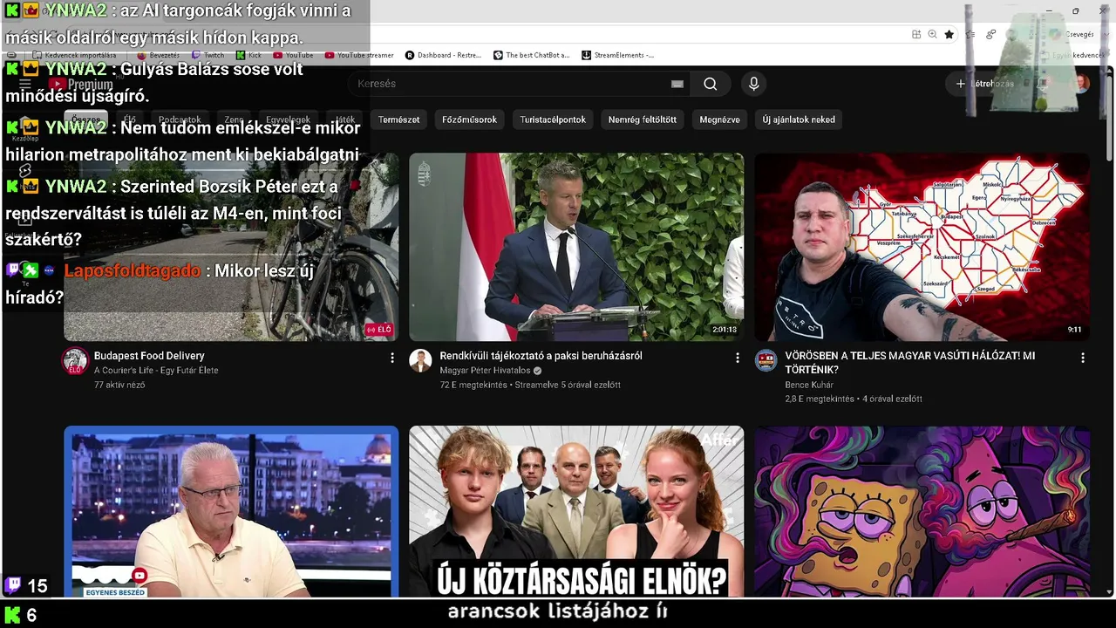Open the Dashboard - Restre... bookmark
The width and height of the screenshot is (1116, 628).
tap(443, 55)
